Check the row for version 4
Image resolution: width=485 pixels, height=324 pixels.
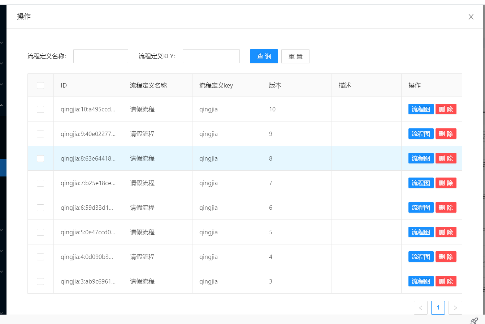click(40, 257)
